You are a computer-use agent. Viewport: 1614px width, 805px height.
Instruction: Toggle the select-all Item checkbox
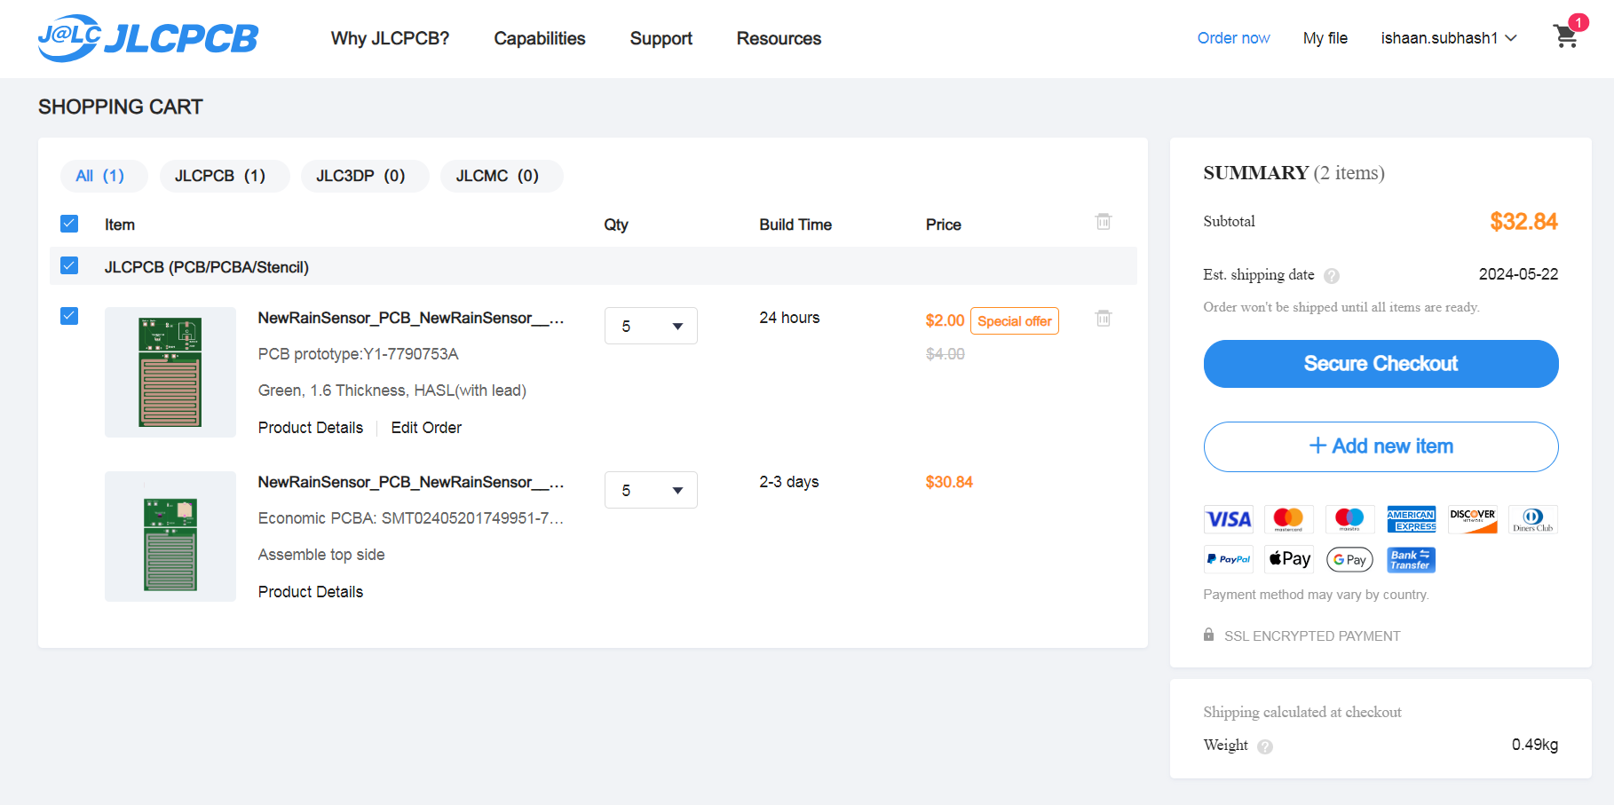(69, 224)
